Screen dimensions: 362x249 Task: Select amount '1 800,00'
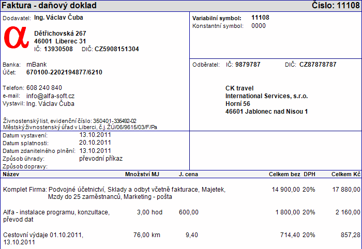(x=288, y=212)
